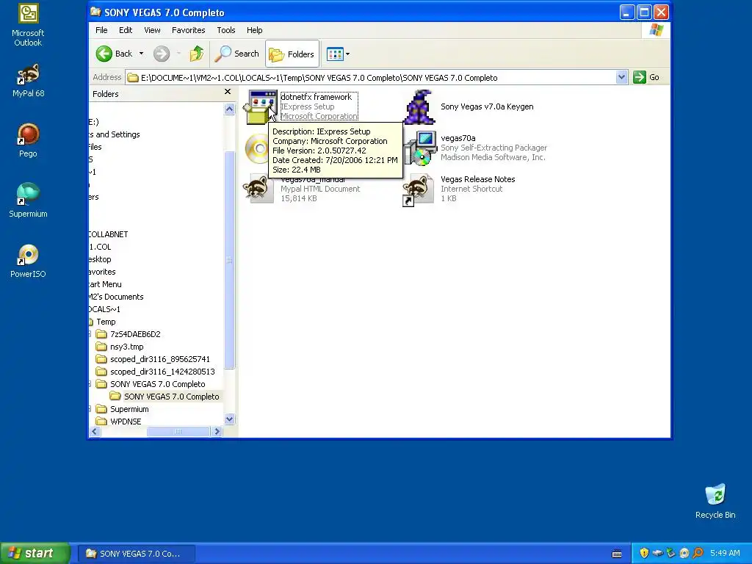This screenshot has width=752, height=564.
Task: Click the Safely Remove Hardware tray icon
Action: [x=657, y=553]
